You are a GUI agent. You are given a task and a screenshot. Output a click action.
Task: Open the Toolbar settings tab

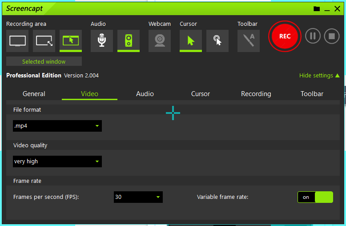click(x=312, y=94)
